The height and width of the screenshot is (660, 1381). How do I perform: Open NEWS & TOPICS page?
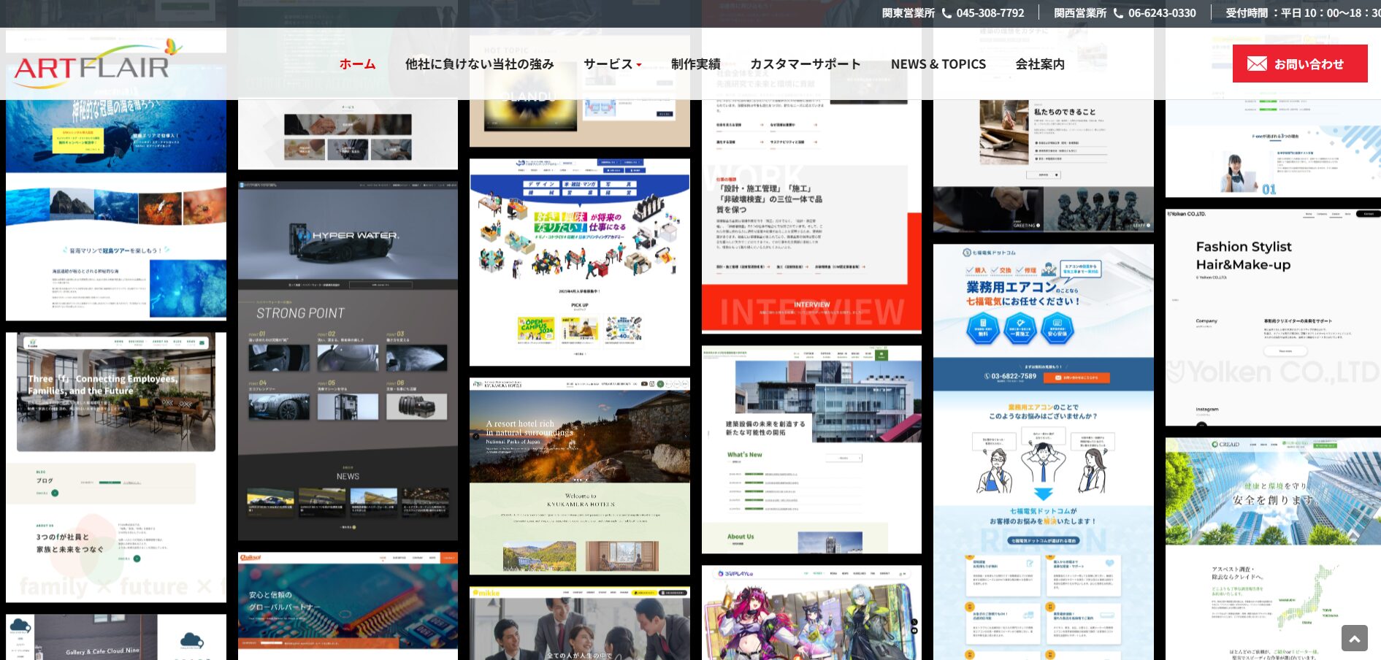coord(938,64)
